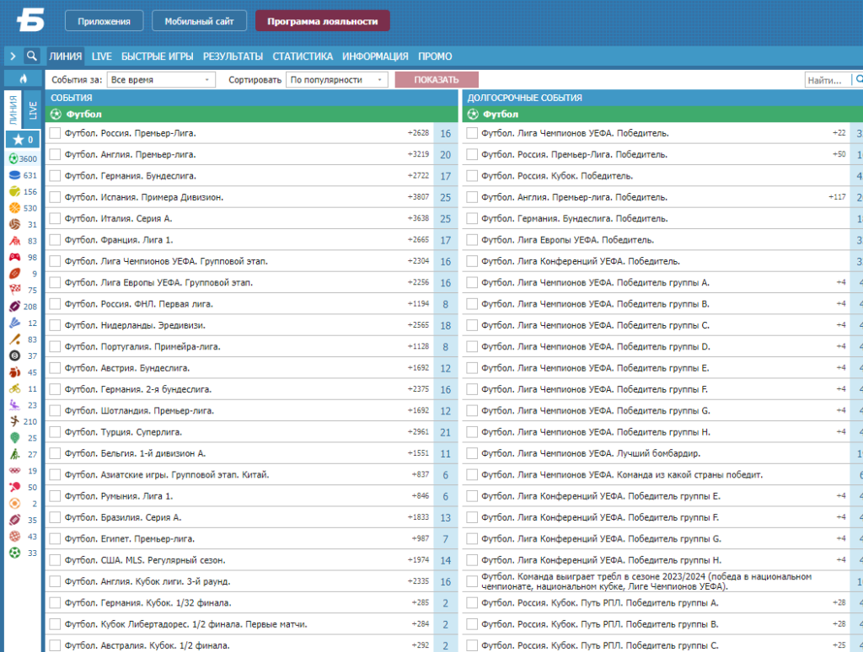This screenshot has height=652, width=863.
Task: Select basketball icon with 530 events
Action: pyautogui.click(x=14, y=208)
